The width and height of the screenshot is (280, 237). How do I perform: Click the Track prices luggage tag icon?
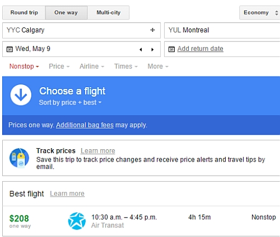coord(19,158)
